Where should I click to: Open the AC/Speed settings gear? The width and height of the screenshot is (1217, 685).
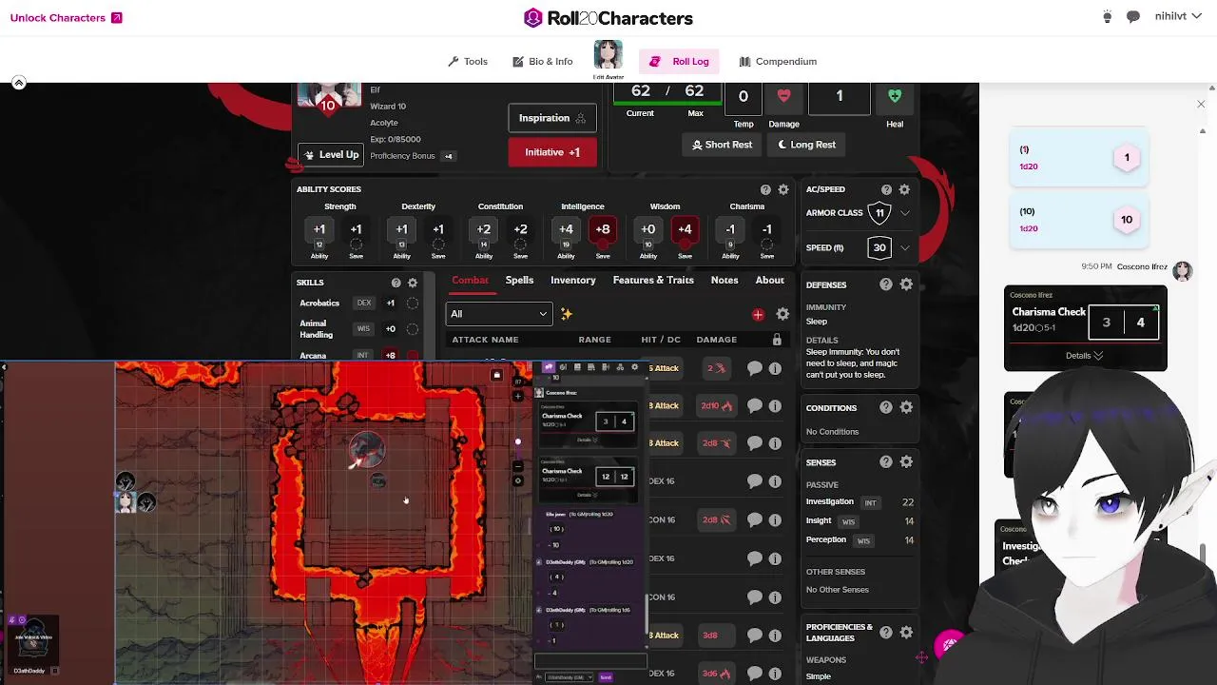point(904,189)
